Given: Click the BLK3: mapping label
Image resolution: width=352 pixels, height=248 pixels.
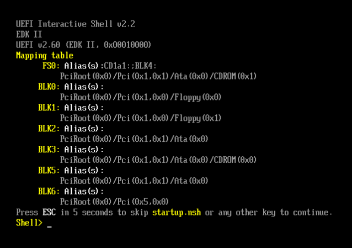Looking at the screenshot, I should tap(49, 150).
